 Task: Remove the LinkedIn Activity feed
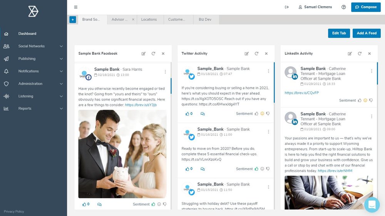[x=369, y=54]
